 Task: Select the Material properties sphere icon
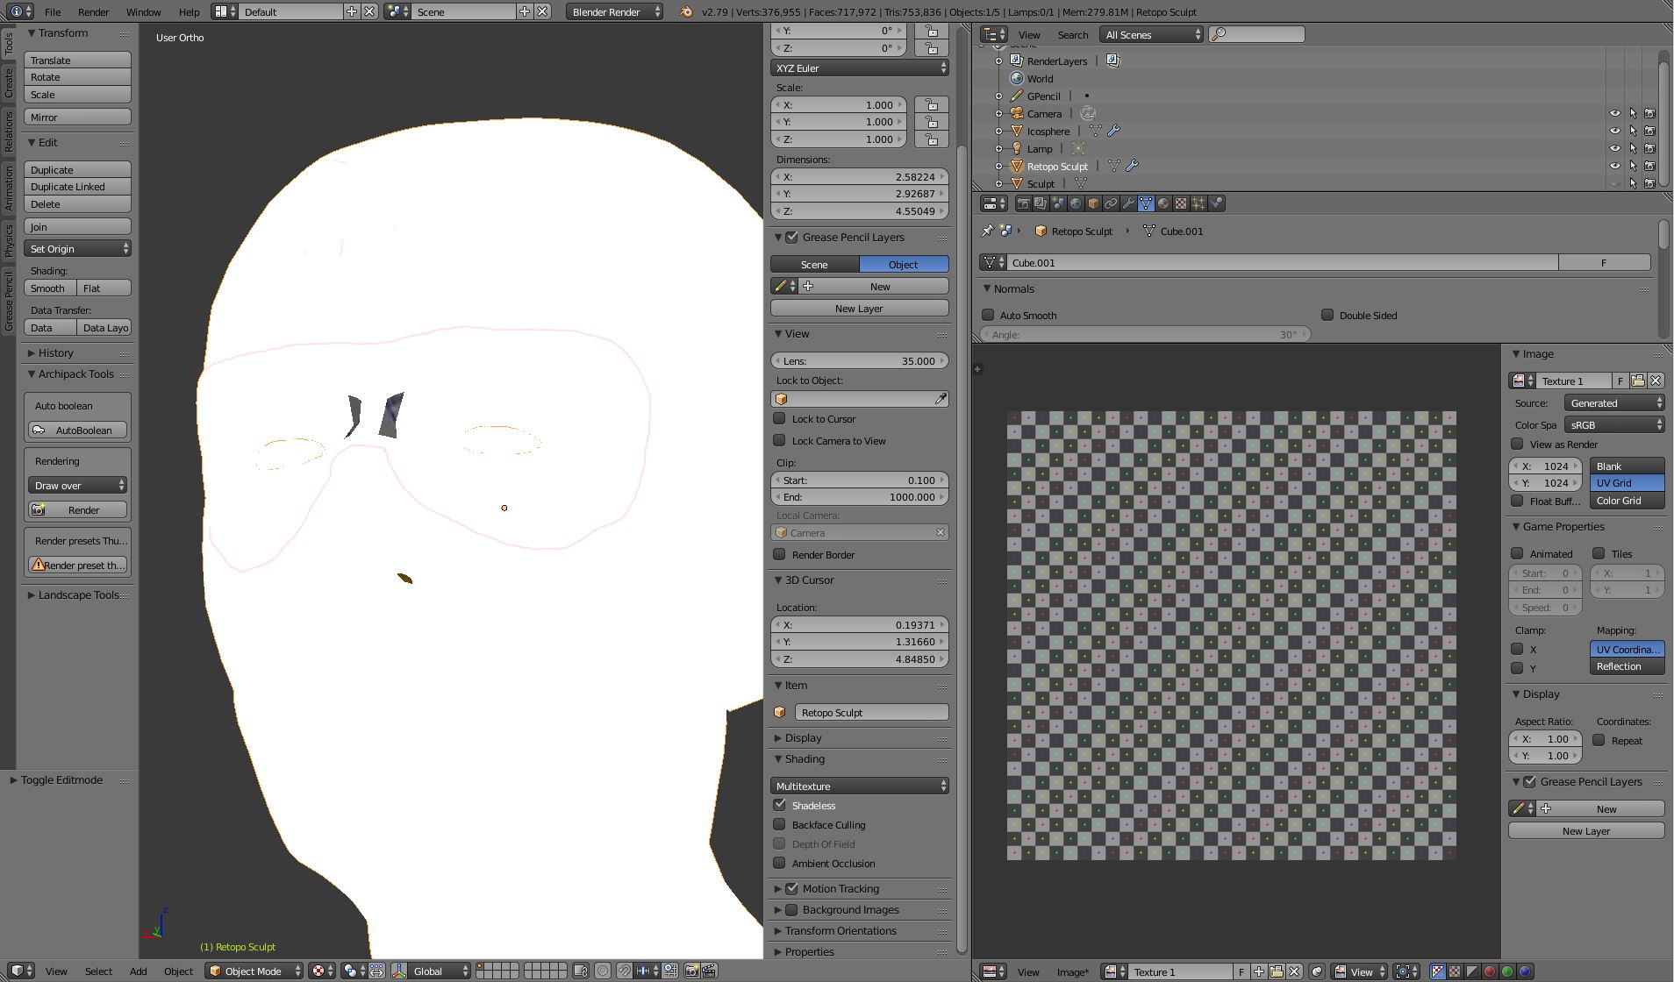click(x=1164, y=203)
